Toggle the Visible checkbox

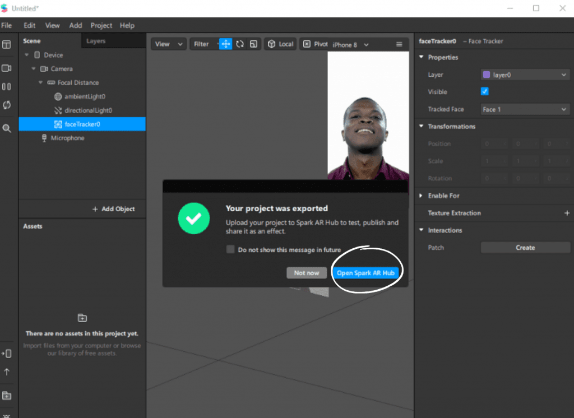[x=484, y=91]
